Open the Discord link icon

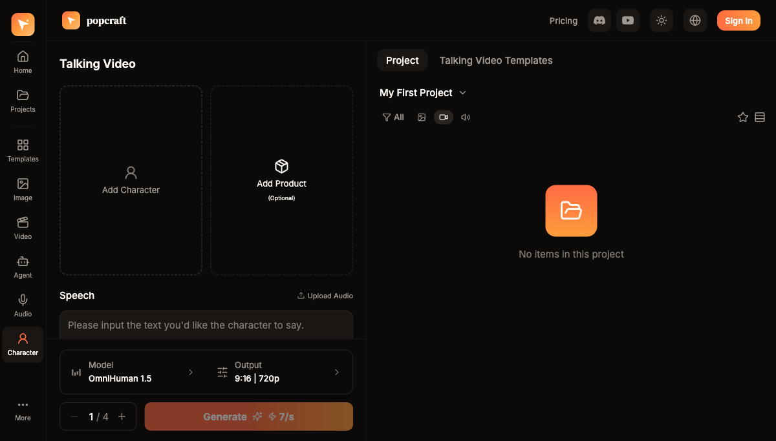pyautogui.click(x=599, y=21)
